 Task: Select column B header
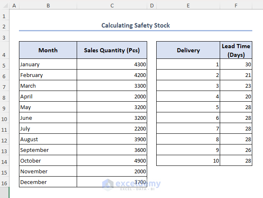[48, 5]
